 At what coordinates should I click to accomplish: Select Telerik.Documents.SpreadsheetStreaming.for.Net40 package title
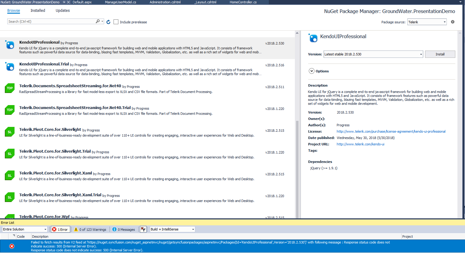pyautogui.click(x=70, y=86)
